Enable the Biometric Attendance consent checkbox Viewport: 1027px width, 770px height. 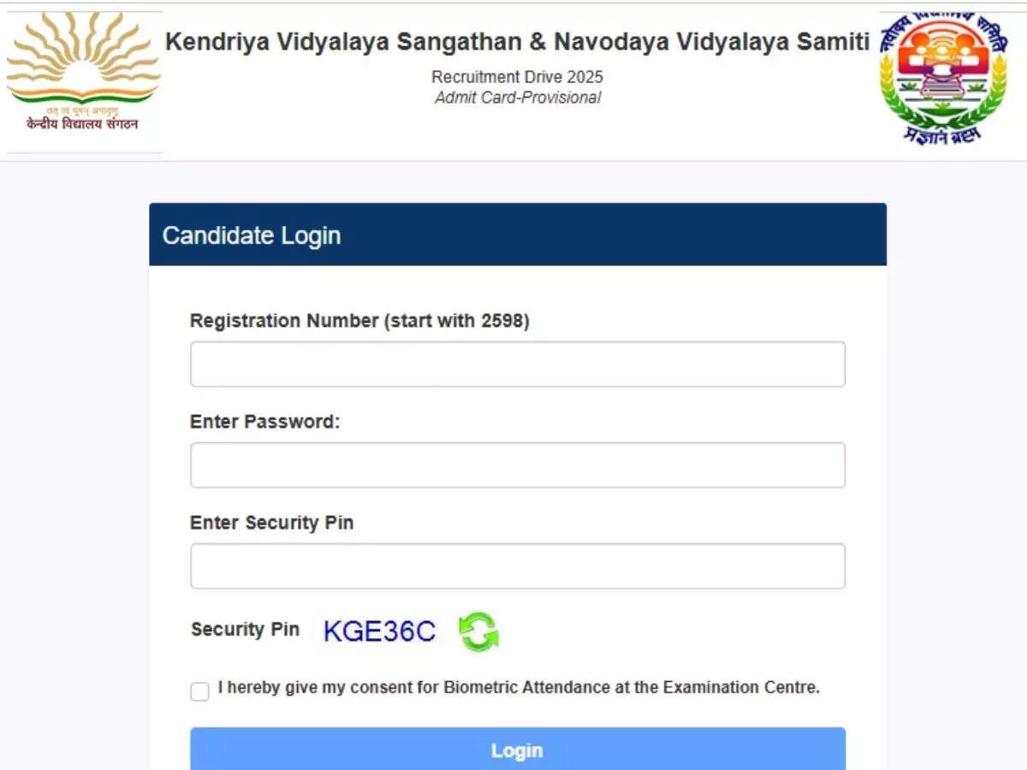pyautogui.click(x=199, y=691)
